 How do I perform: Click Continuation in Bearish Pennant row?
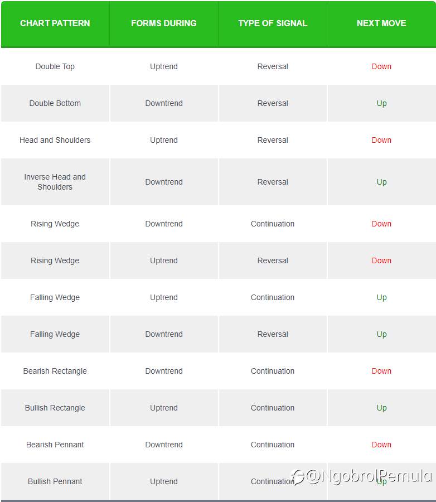(x=273, y=445)
